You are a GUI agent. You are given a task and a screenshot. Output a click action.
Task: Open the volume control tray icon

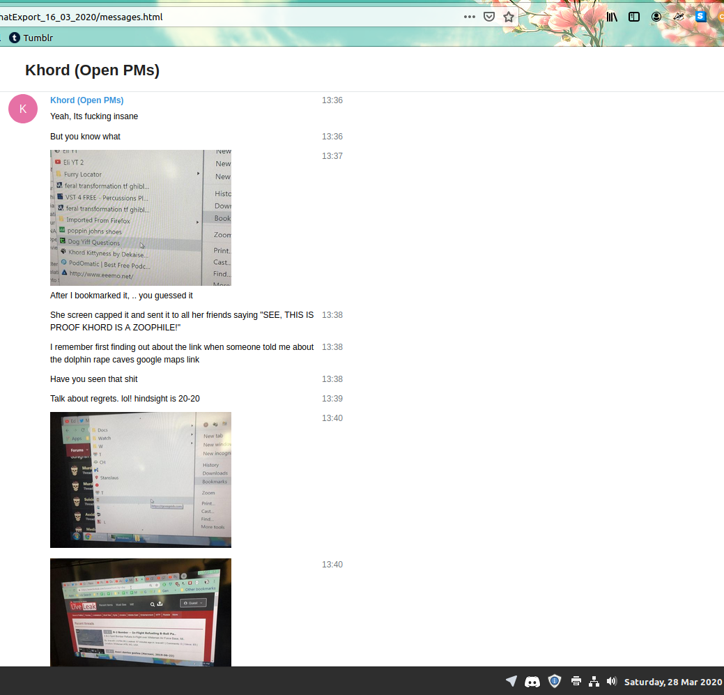[612, 681]
